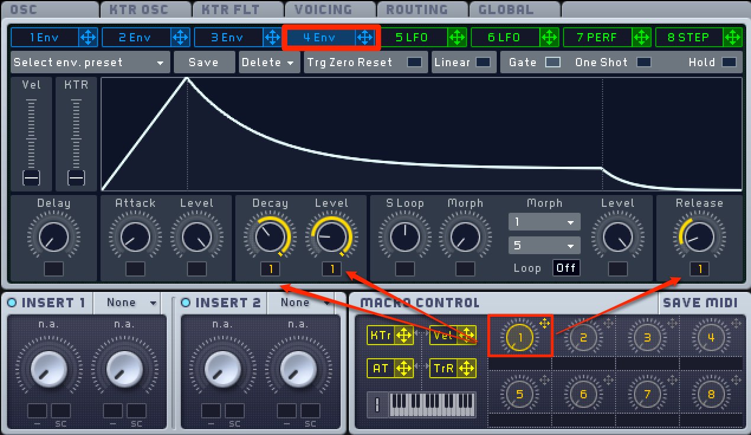This screenshot has height=435, width=751.
Task: Click the envelope Attack knob
Action: (135, 237)
